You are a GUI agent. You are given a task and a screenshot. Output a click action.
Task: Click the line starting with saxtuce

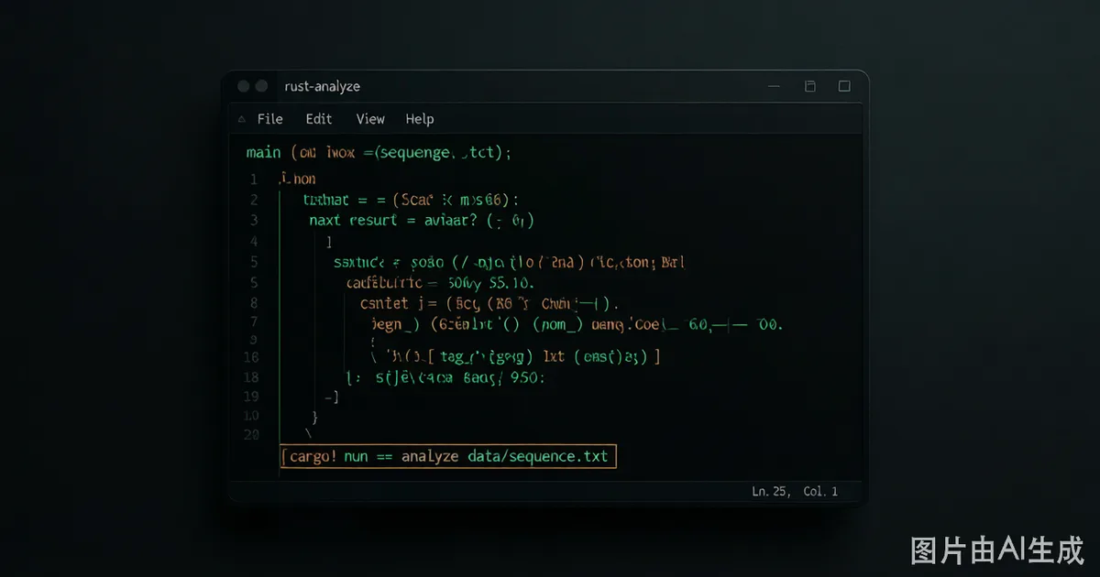point(510,262)
